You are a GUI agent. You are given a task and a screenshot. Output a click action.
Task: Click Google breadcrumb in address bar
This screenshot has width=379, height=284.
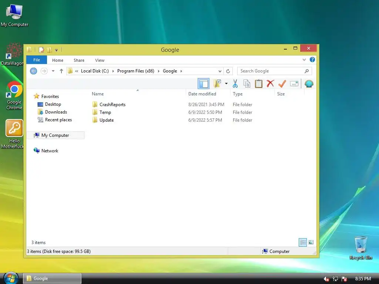170,71
